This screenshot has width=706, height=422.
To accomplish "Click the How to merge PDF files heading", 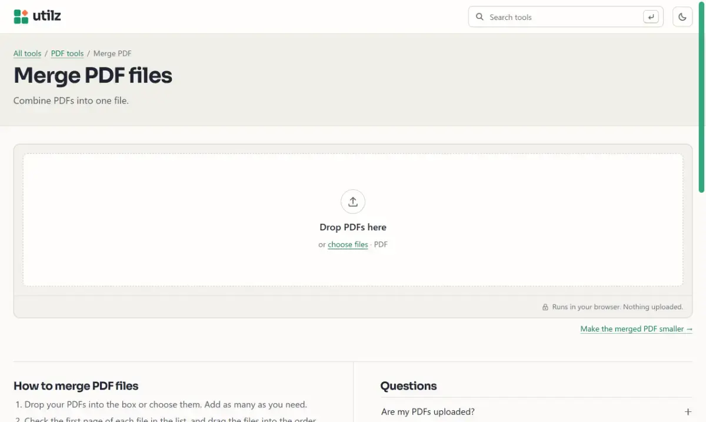I will pos(76,386).
